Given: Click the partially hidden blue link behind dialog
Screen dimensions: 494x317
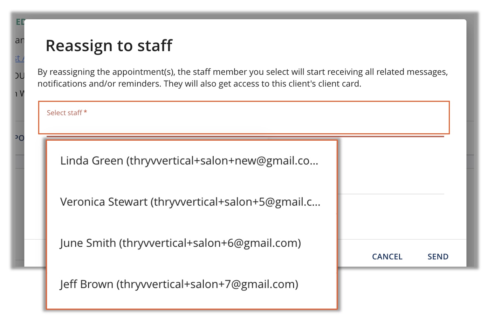Looking at the screenshot, I should pyautogui.click(x=19, y=59).
